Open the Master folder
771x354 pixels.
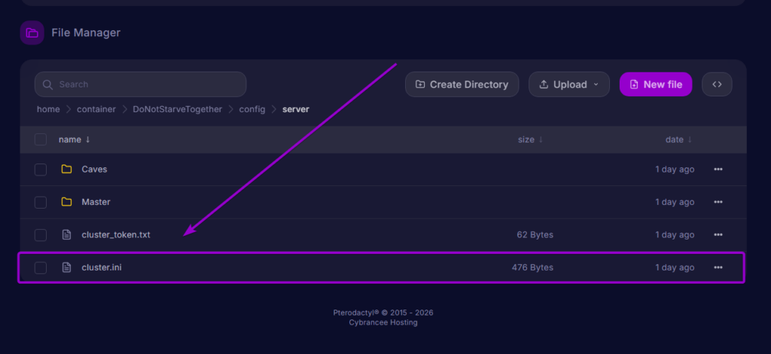96,202
